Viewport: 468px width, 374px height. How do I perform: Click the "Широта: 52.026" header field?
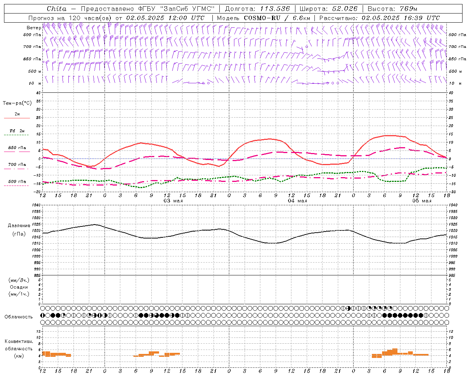328,9
